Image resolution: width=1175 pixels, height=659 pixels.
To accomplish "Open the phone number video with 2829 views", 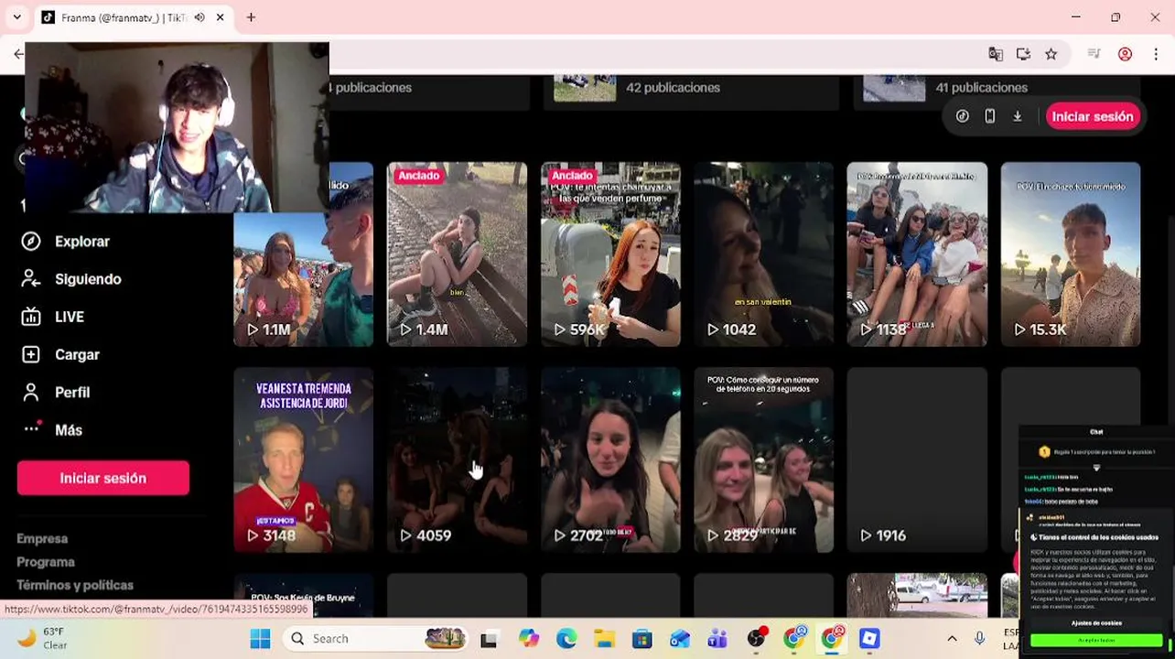I will (763, 460).
